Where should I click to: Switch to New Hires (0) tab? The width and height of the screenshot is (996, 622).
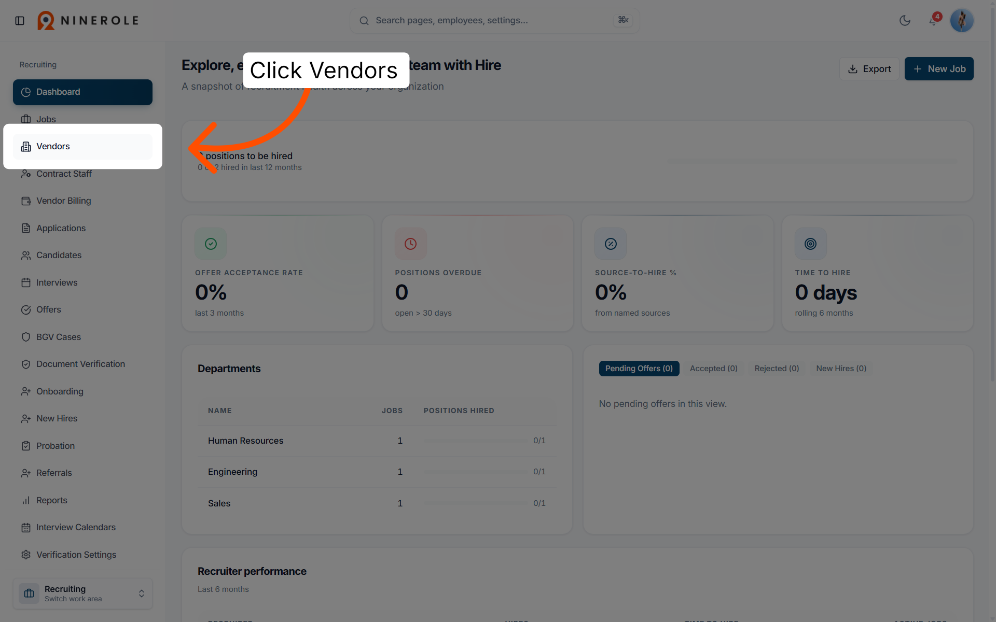click(841, 369)
